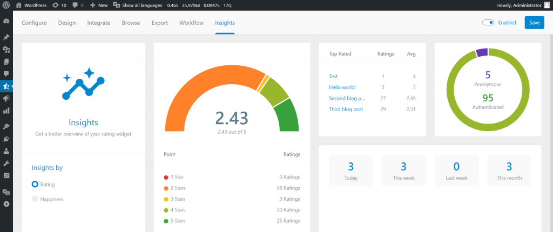Viewport: 553px width, 232px height.
Task: Click the red 1 Star legend dot
Action: (x=166, y=178)
